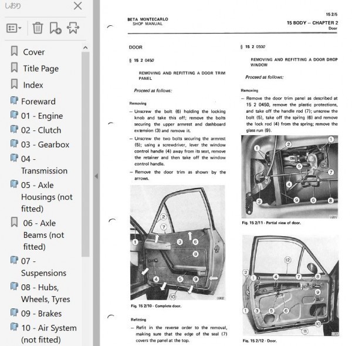
Task: Click the blue bookmark icon beside 01 - Engine
Action: pyautogui.click(x=14, y=115)
